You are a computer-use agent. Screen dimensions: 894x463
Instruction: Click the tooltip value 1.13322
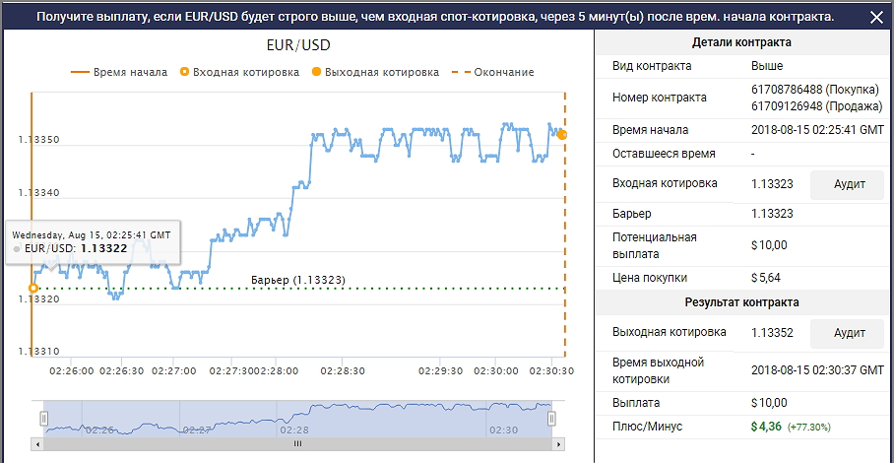tap(103, 248)
